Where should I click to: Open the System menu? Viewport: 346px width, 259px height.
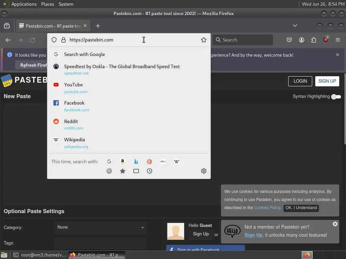pyautogui.click(x=66, y=4)
